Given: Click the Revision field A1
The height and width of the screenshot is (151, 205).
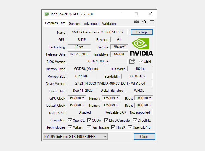Looking at the screenshot, I should [119, 39].
